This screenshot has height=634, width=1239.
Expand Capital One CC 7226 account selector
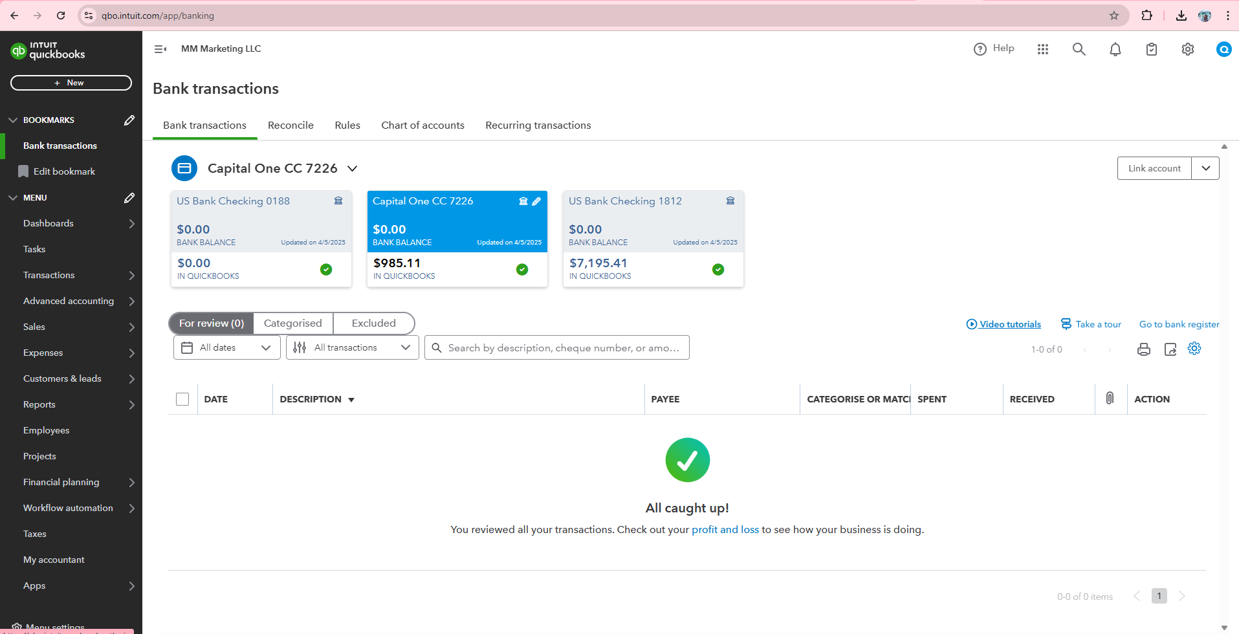pos(353,169)
